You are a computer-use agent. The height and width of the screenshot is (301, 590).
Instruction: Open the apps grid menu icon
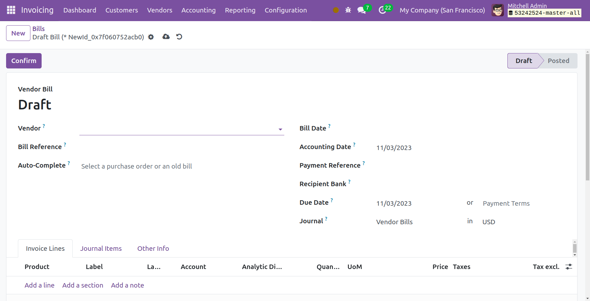pos(11,10)
